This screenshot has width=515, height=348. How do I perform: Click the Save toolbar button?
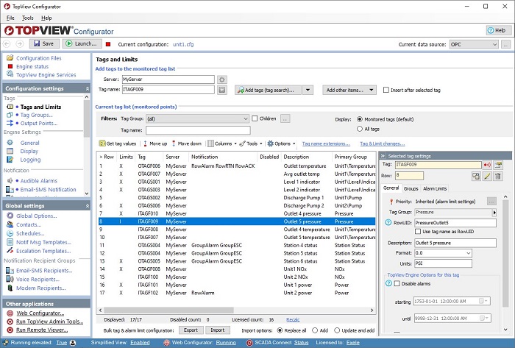click(44, 43)
